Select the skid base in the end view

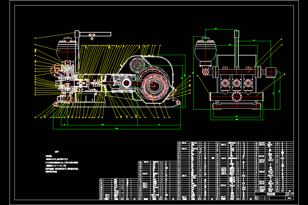click(237, 106)
